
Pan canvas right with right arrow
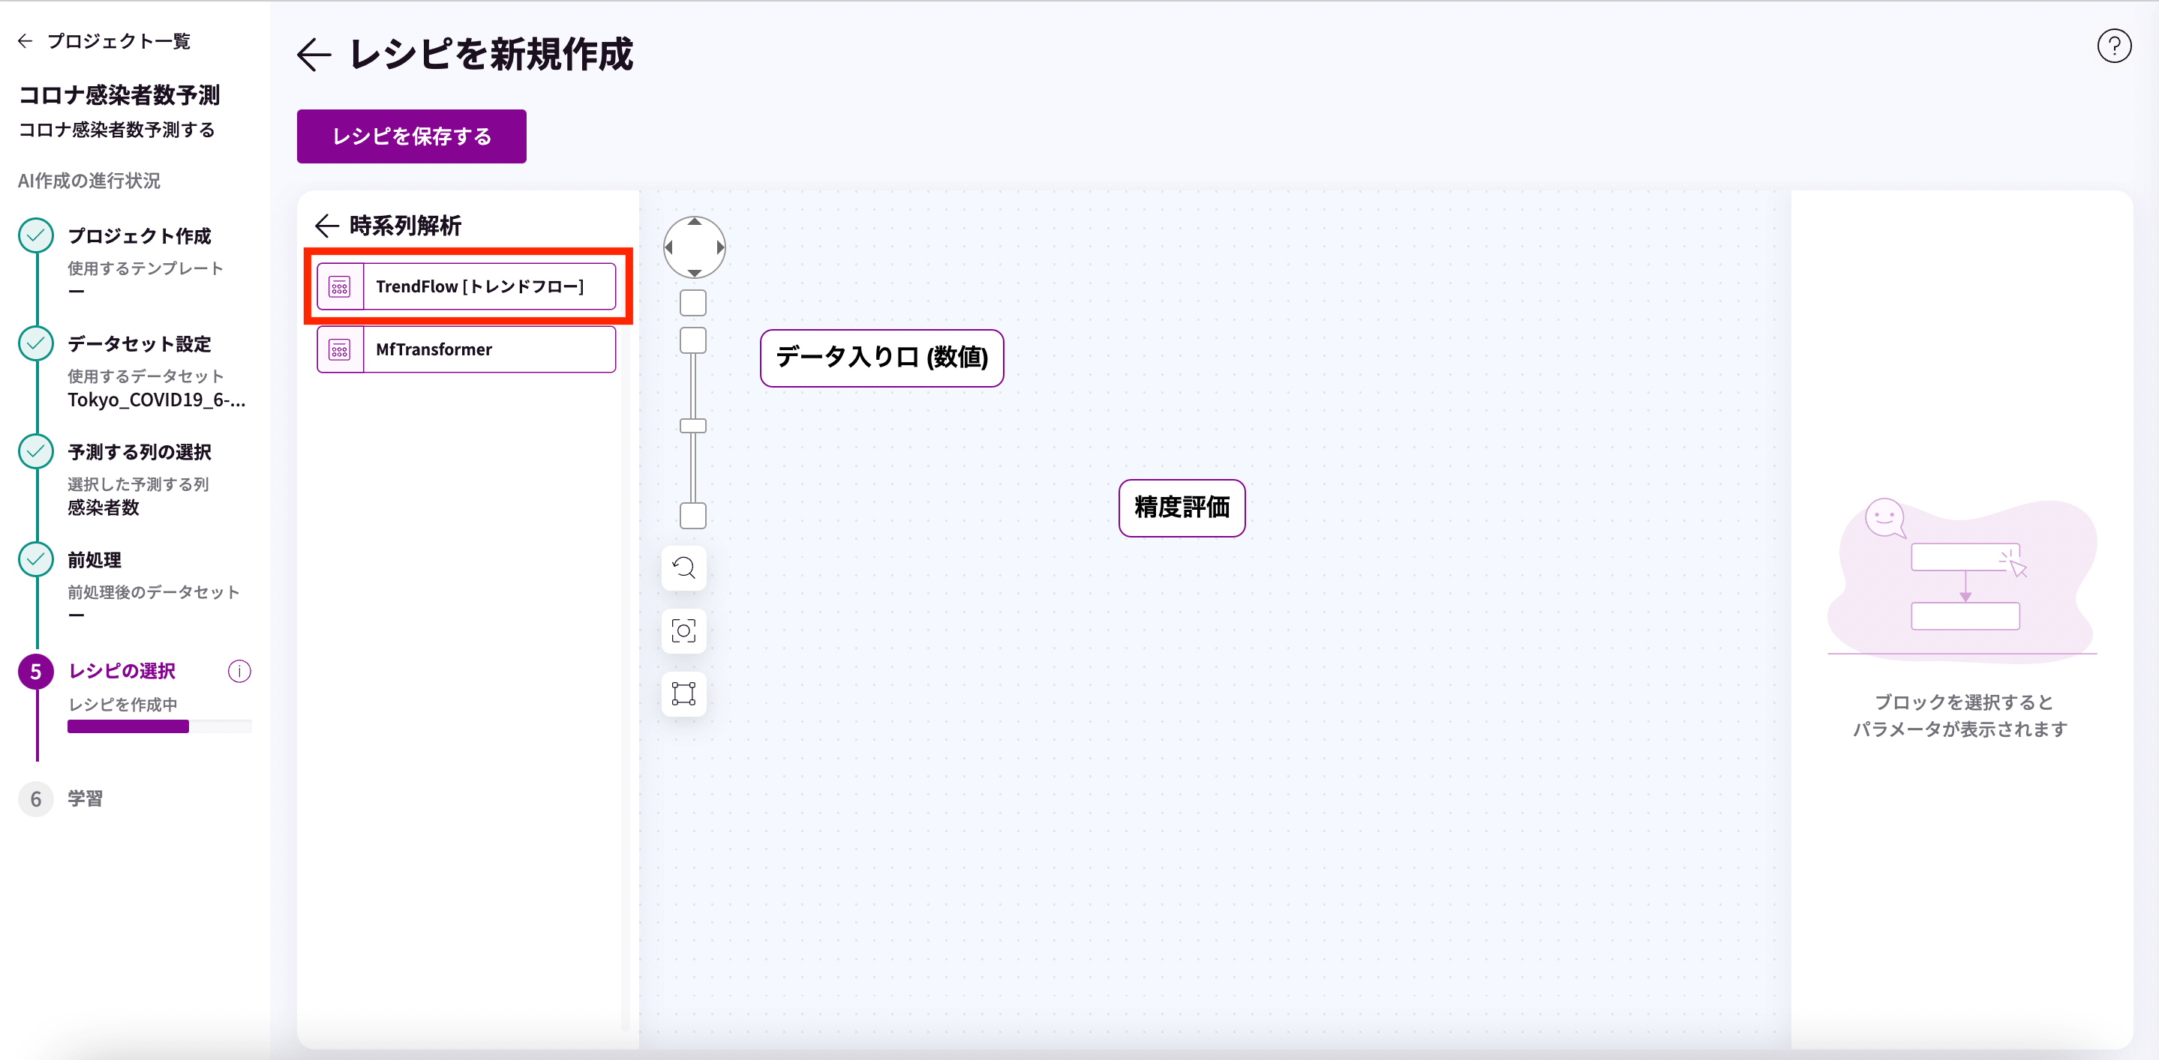tap(720, 248)
